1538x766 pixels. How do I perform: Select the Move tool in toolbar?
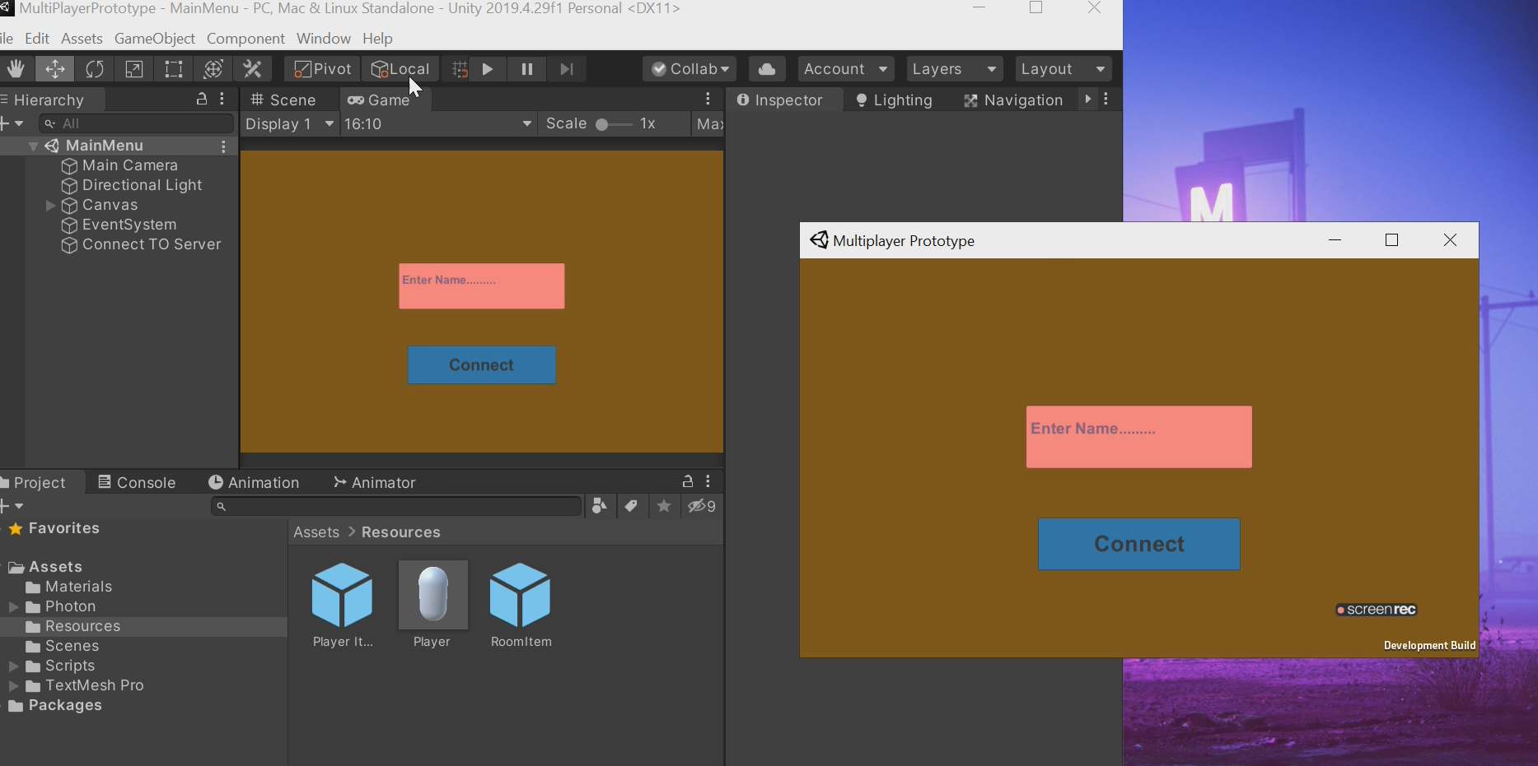(54, 69)
